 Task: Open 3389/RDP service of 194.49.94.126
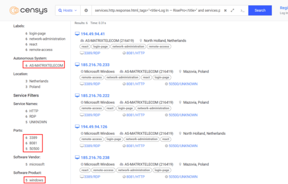click(x=92, y=146)
